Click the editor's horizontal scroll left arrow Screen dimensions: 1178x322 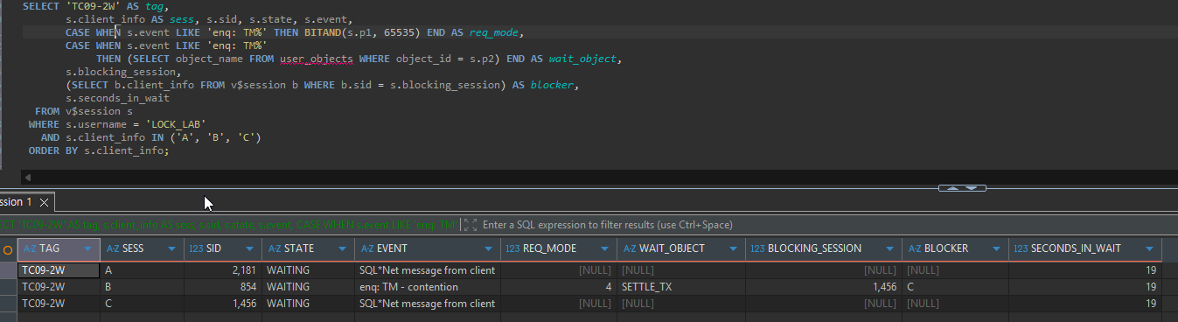[28, 177]
